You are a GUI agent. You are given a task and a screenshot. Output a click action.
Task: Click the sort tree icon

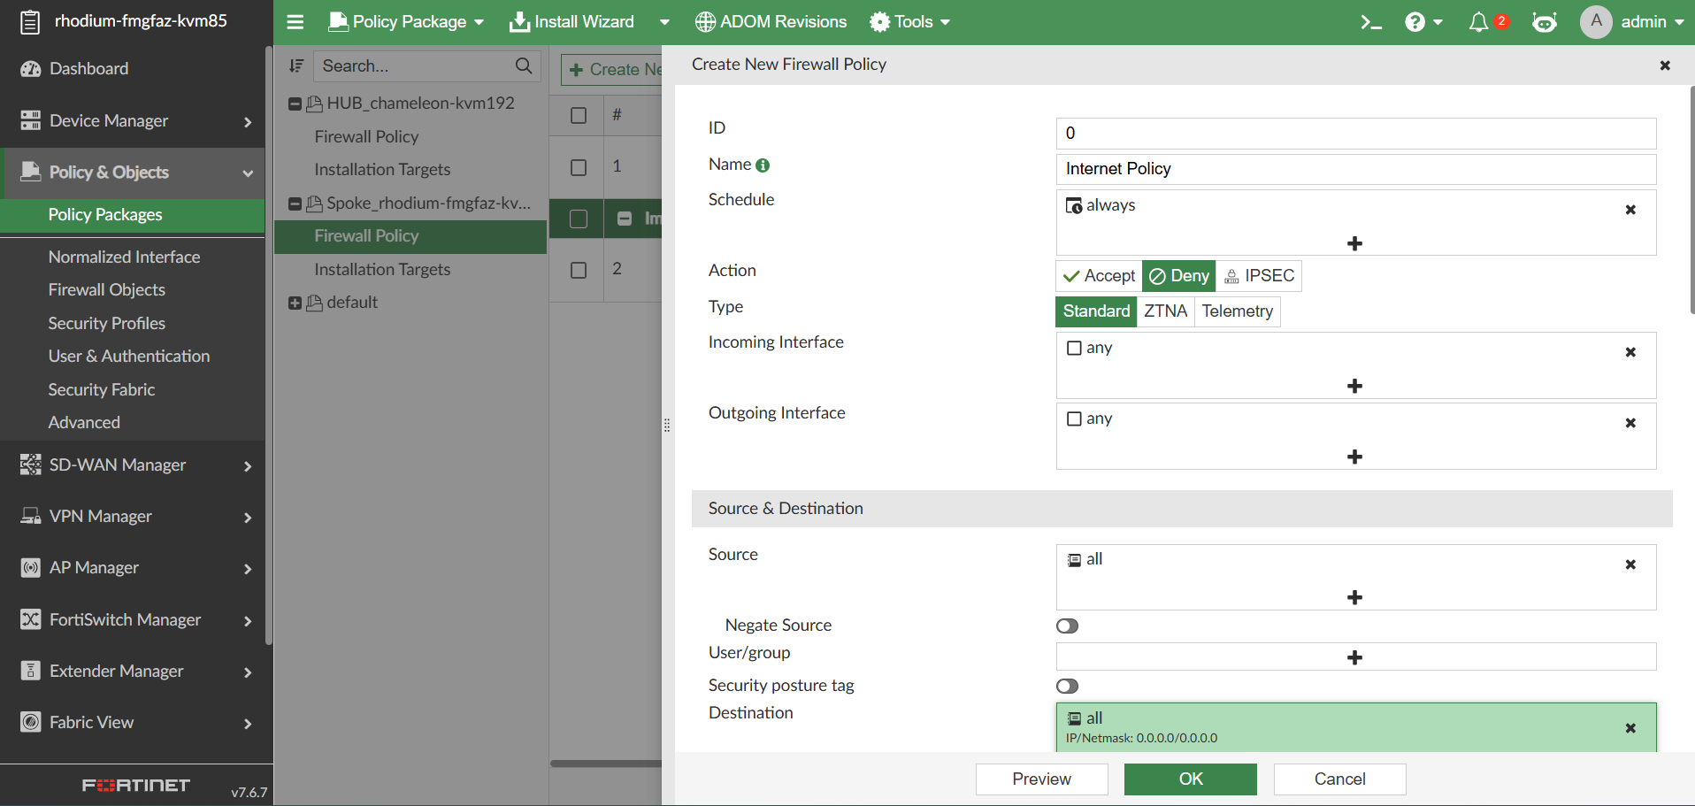296,65
